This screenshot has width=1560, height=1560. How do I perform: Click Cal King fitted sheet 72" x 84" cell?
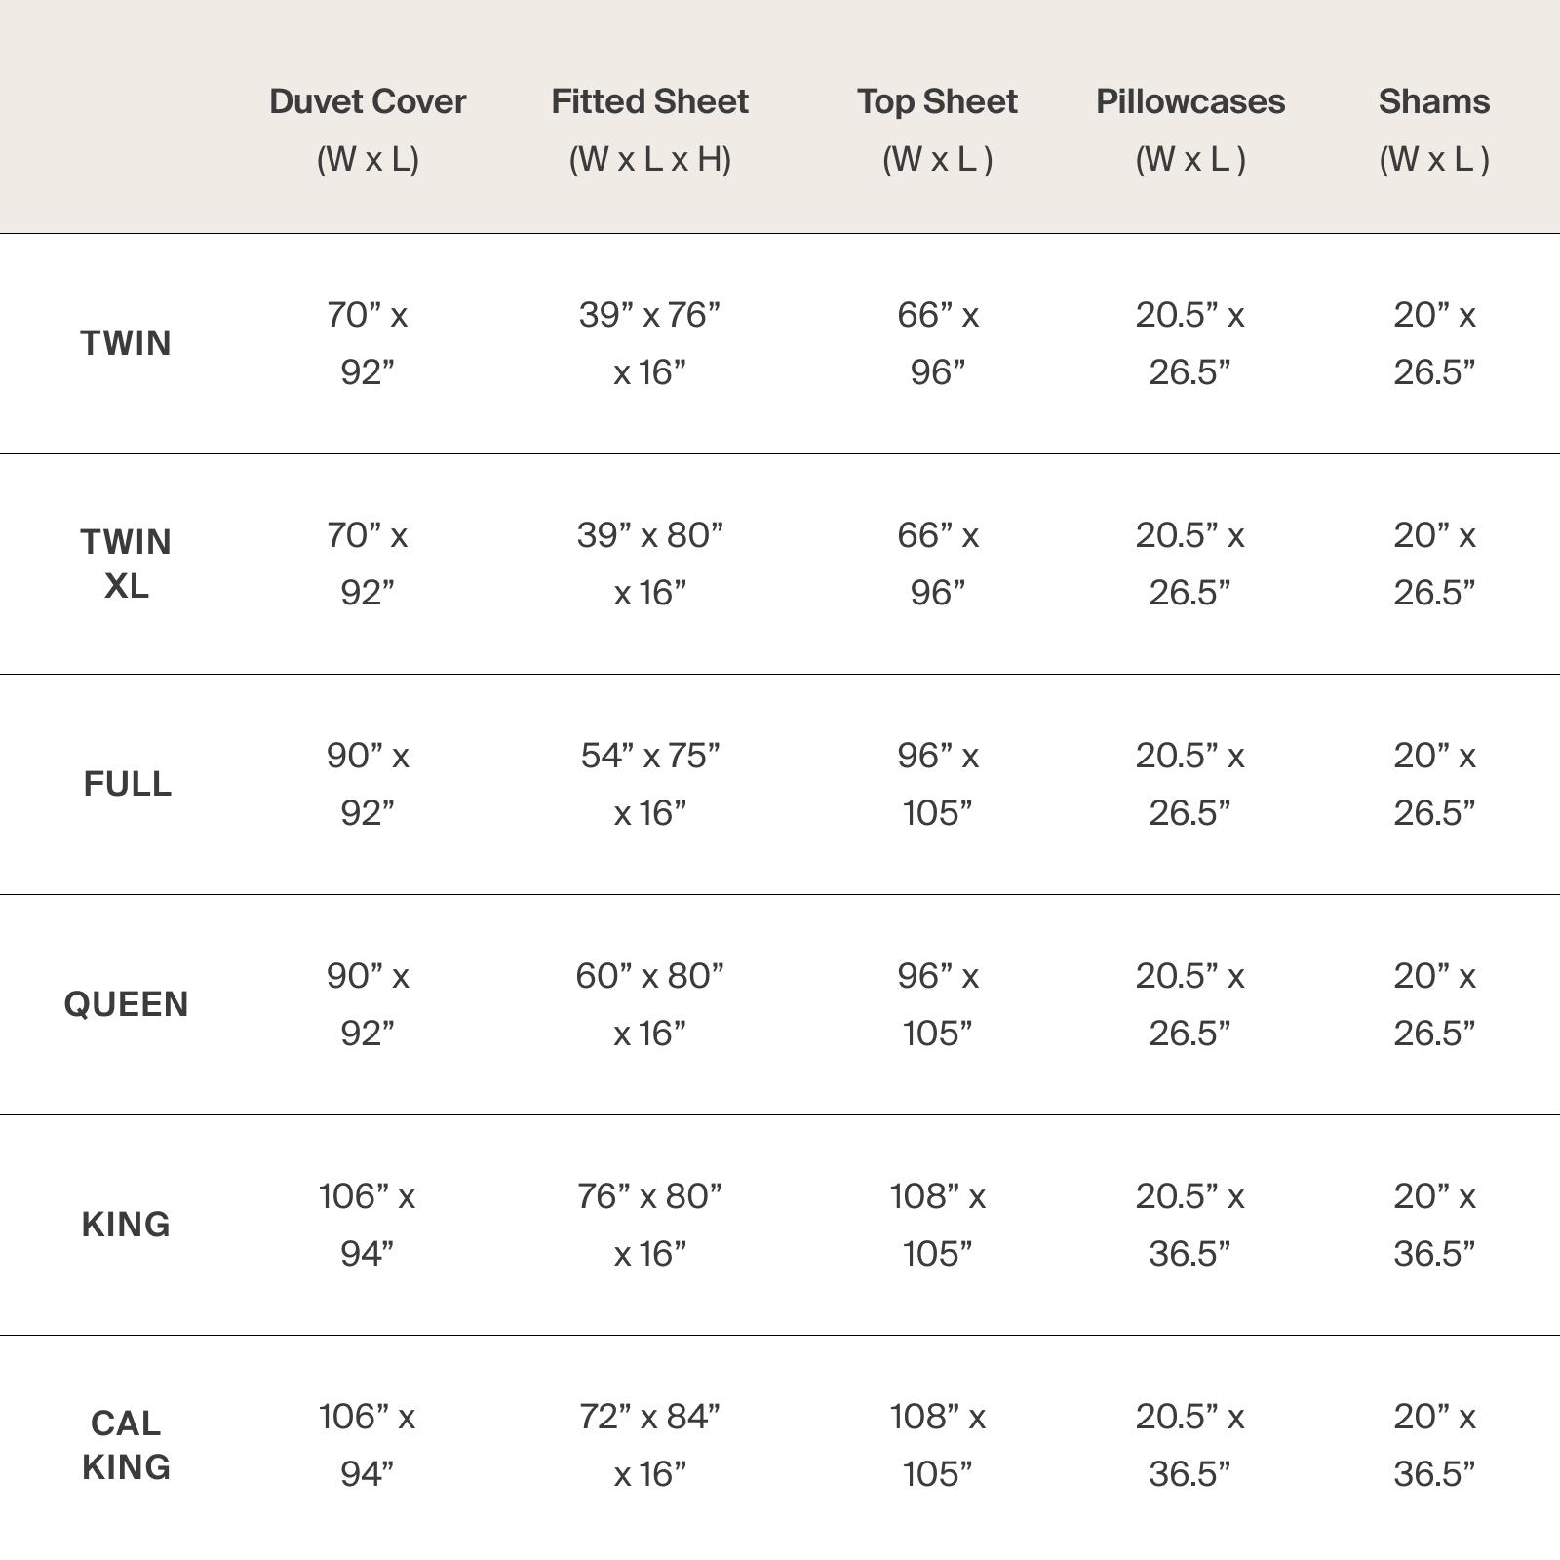[x=649, y=1445]
